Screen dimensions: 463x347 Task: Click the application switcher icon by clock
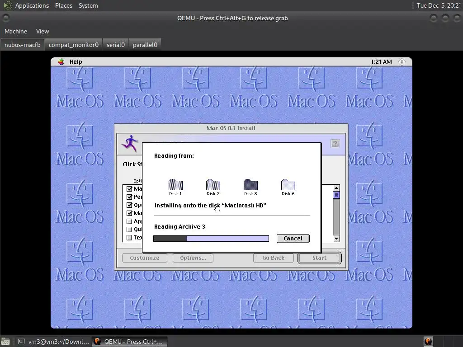pos(402,61)
